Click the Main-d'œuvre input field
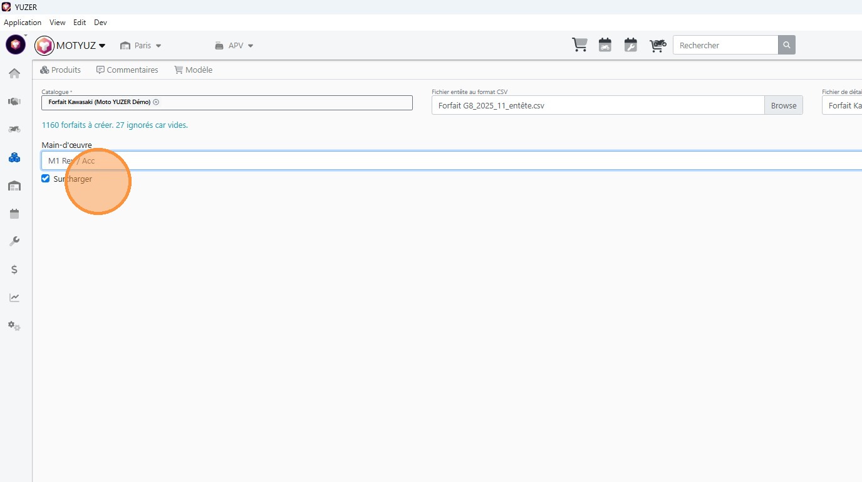The width and height of the screenshot is (862, 482). pos(452,160)
